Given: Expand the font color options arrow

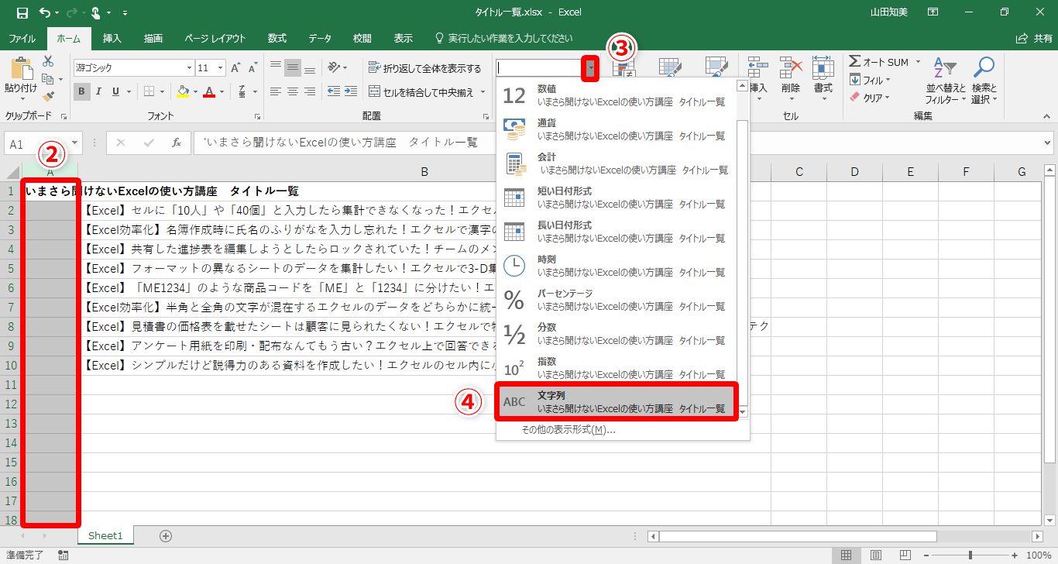Looking at the screenshot, I should pyautogui.click(x=221, y=91).
